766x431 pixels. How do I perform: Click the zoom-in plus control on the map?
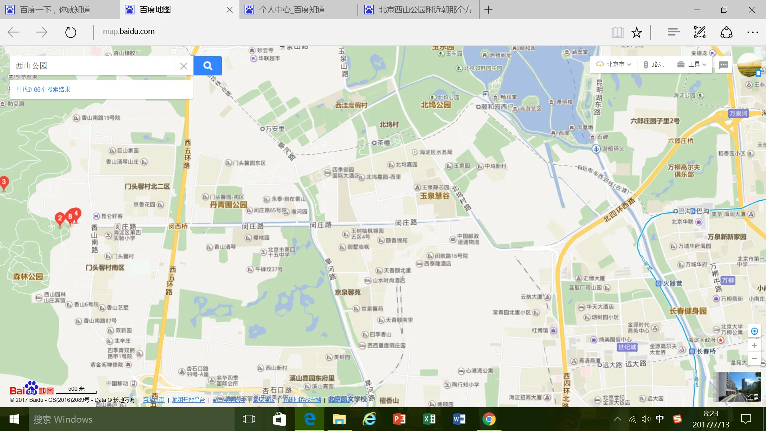point(754,345)
